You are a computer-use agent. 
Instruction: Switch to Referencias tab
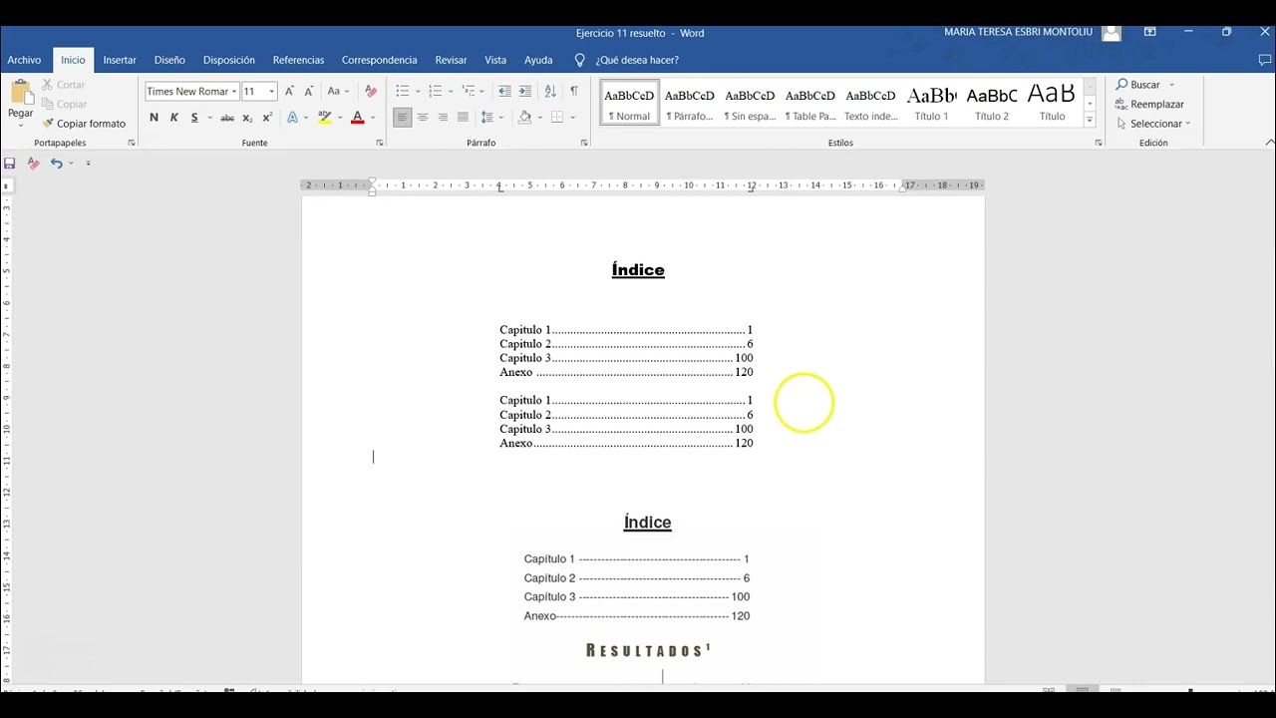pos(298,60)
